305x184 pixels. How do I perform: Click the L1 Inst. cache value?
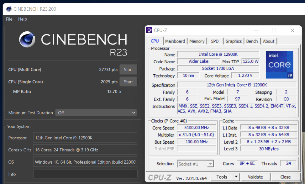[269, 134]
